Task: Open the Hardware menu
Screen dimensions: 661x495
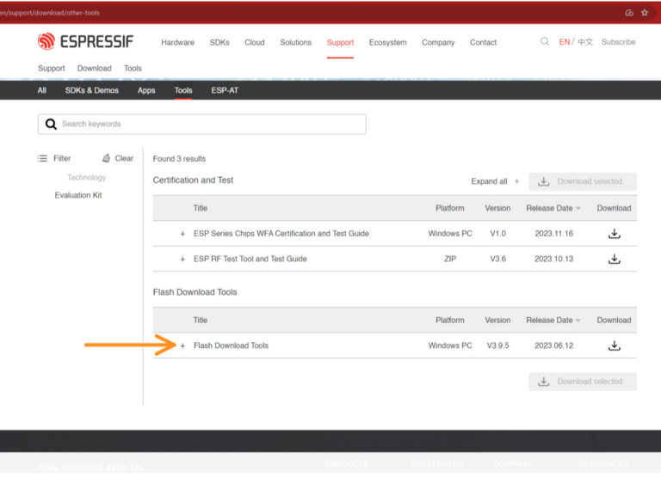Action: coord(177,42)
